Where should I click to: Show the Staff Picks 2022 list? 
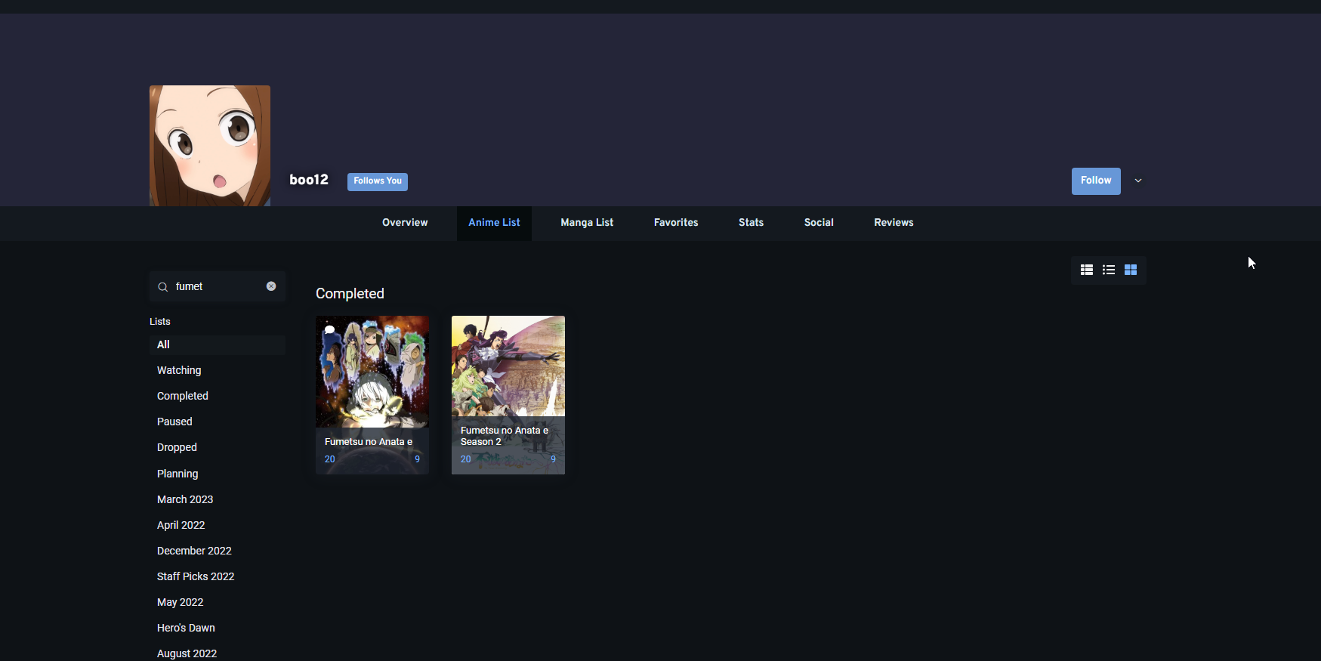pyautogui.click(x=196, y=576)
